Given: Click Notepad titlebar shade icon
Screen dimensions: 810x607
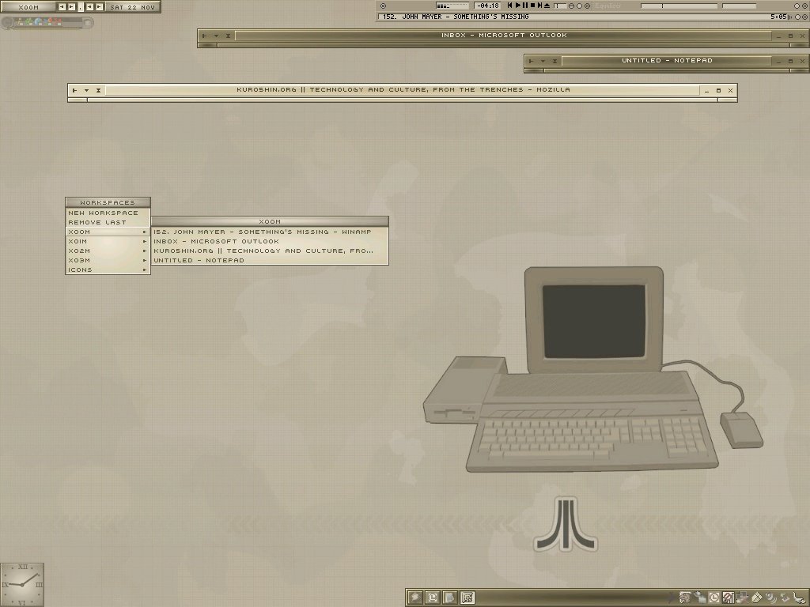Looking at the screenshot, I should [555, 61].
